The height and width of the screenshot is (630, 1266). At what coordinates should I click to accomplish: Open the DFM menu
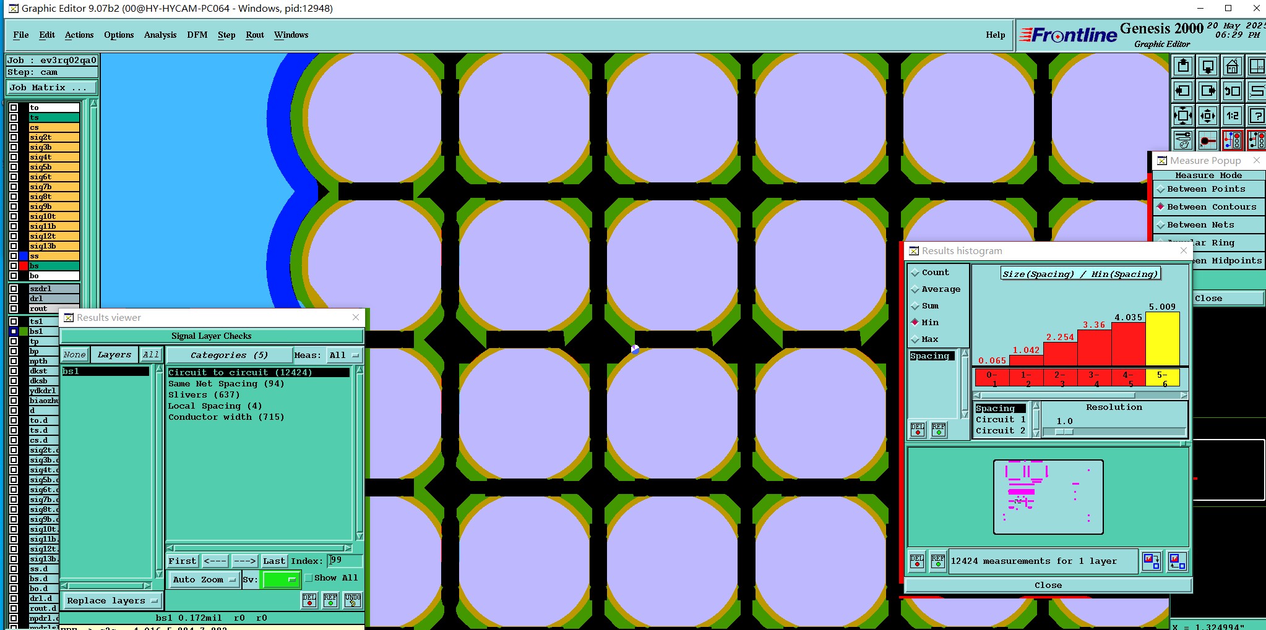click(197, 35)
